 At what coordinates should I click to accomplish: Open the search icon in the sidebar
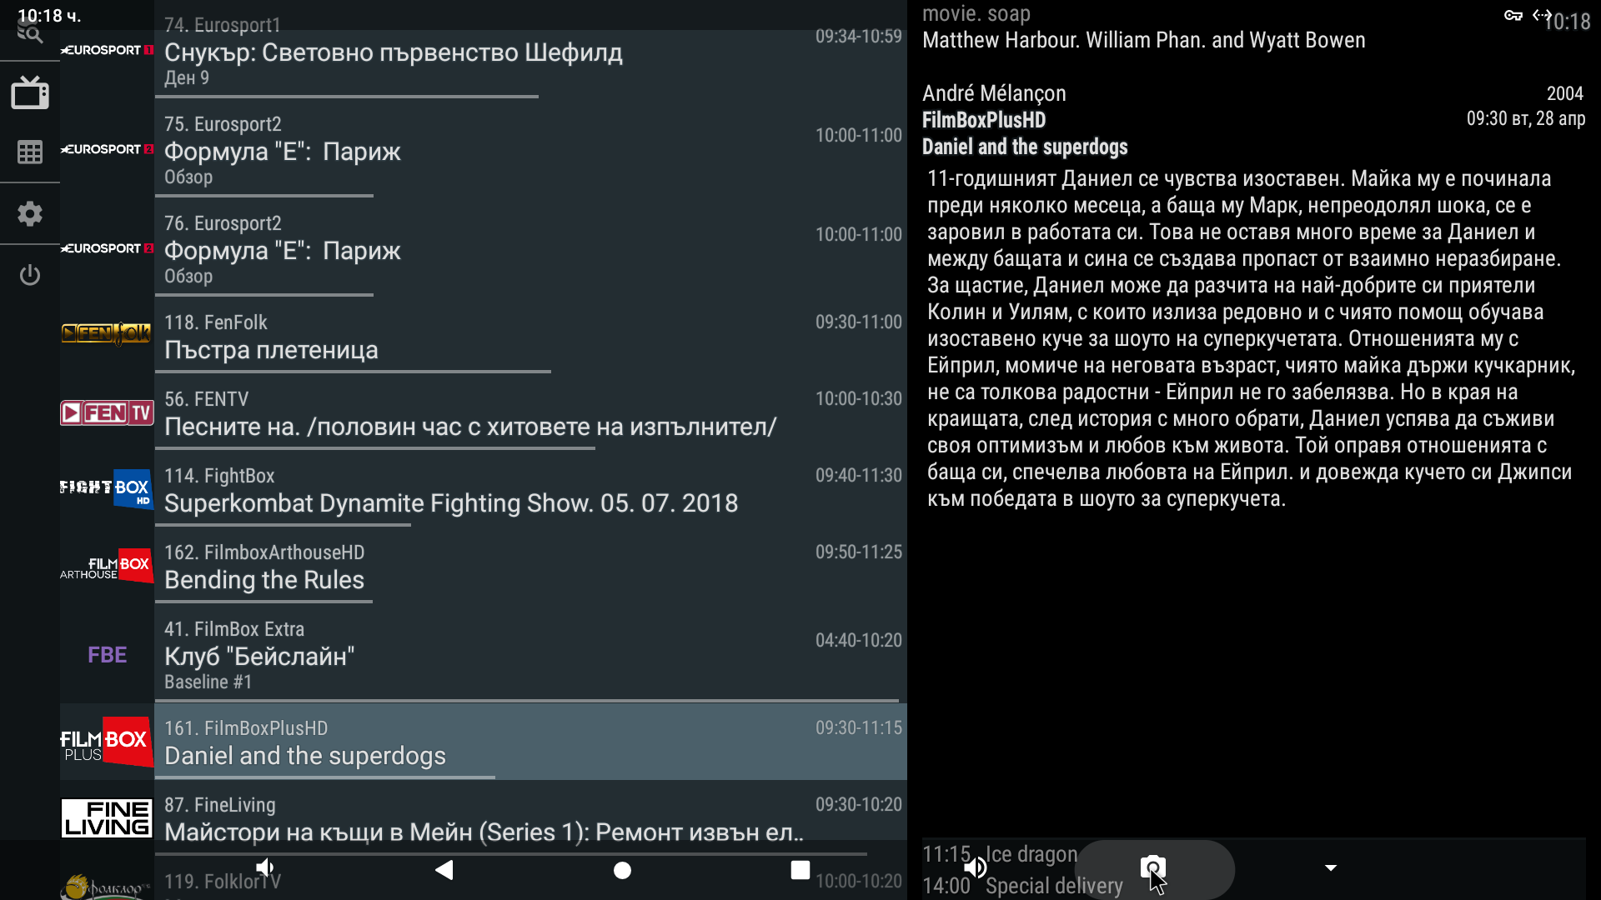click(30, 33)
